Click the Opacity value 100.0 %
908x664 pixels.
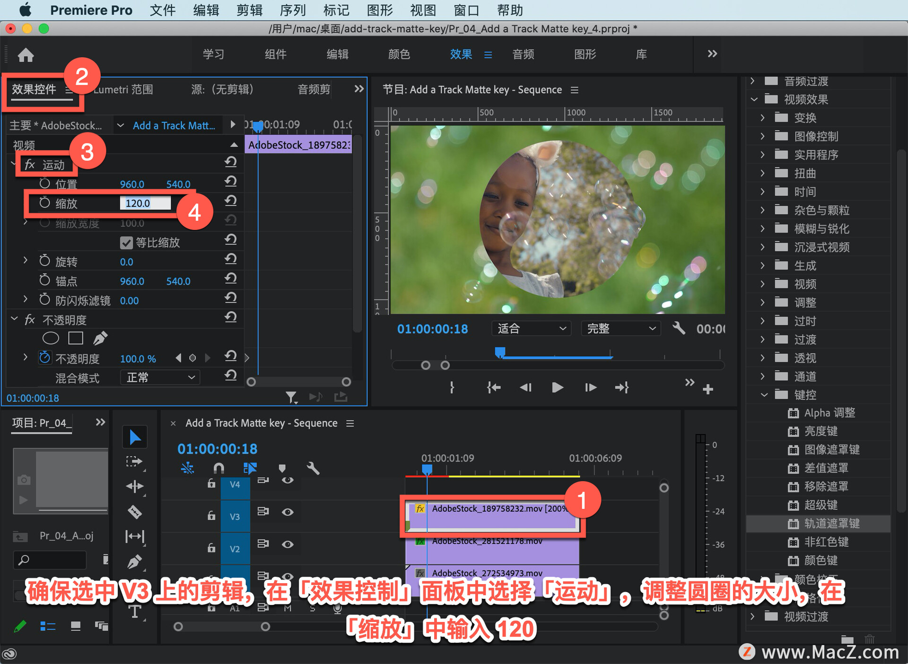pyautogui.click(x=138, y=358)
